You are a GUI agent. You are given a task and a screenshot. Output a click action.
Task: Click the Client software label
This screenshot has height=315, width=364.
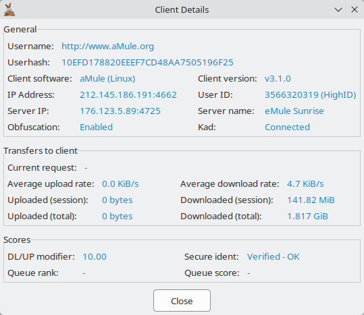click(x=40, y=78)
